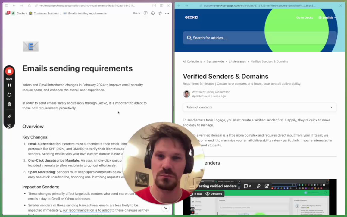This screenshot has height=217, width=347.
Task: Open reader view icon in Notion window
Action: pos(154,5)
